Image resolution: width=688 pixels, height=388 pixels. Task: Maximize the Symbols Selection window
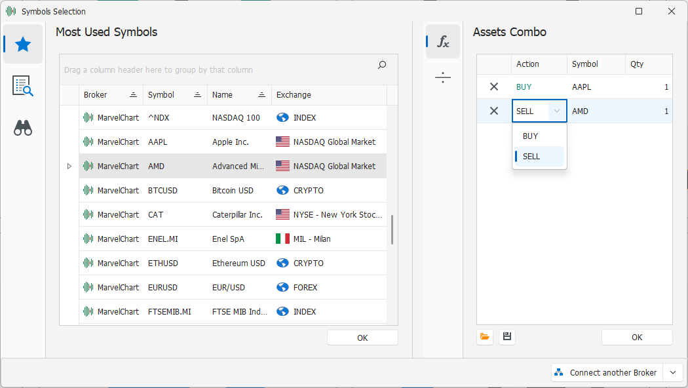click(639, 11)
